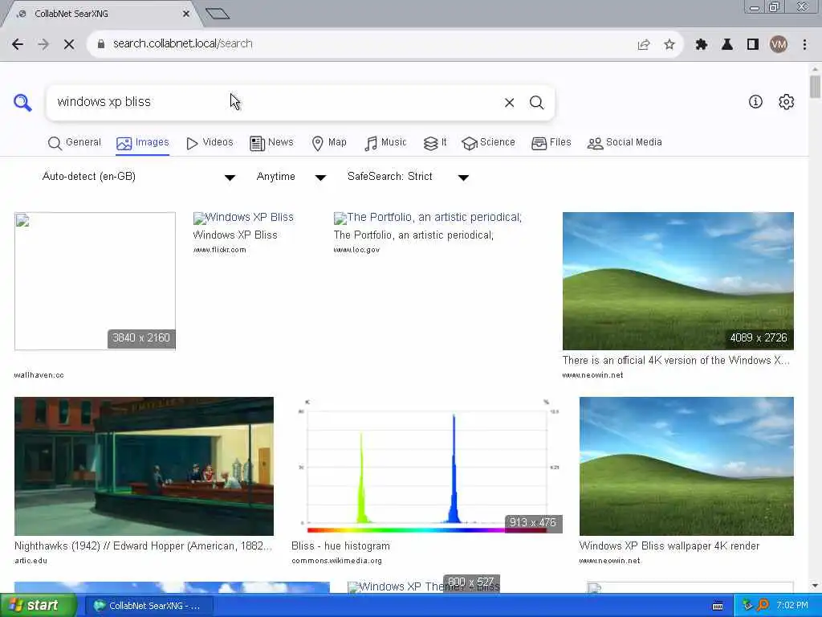Image resolution: width=822 pixels, height=617 pixels.
Task: Clear the search query with the X icon
Action: pyautogui.click(x=509, y=103)
